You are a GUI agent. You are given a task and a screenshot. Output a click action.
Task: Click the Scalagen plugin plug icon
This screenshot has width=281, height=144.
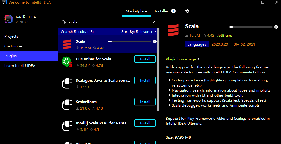pos(67,83)
